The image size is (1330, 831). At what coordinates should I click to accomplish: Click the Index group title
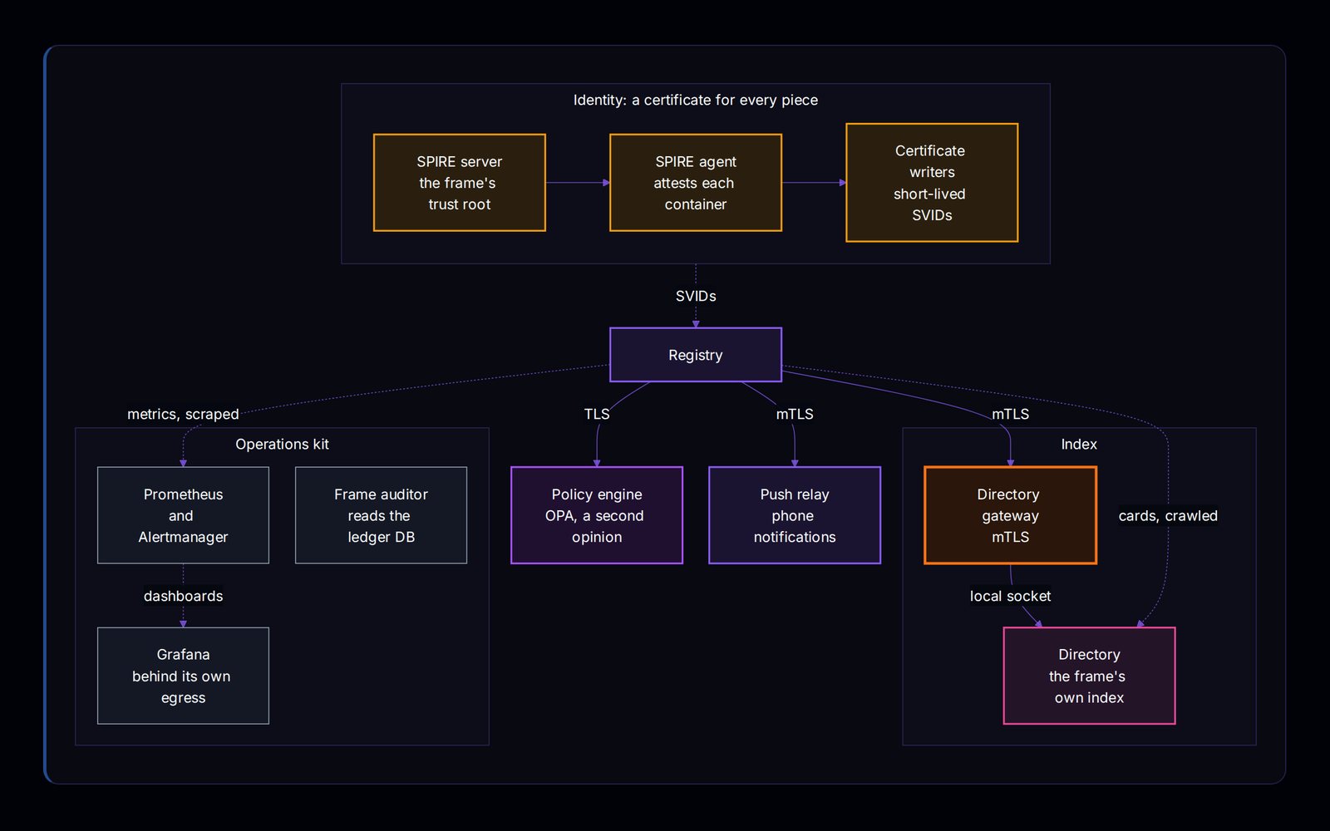(1079, 444)
